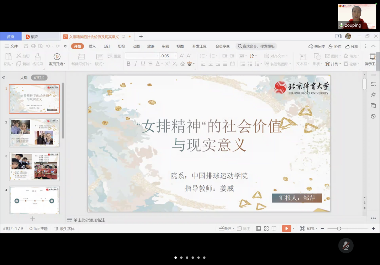Switch to normal view icon in status bar
Image resolution: width=380 pixels, height=265 pixels.
(x=258, y=228)
